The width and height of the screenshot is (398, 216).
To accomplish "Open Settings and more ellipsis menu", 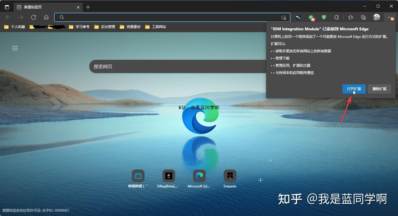I will pyautogui.click(x=390, y=17).
